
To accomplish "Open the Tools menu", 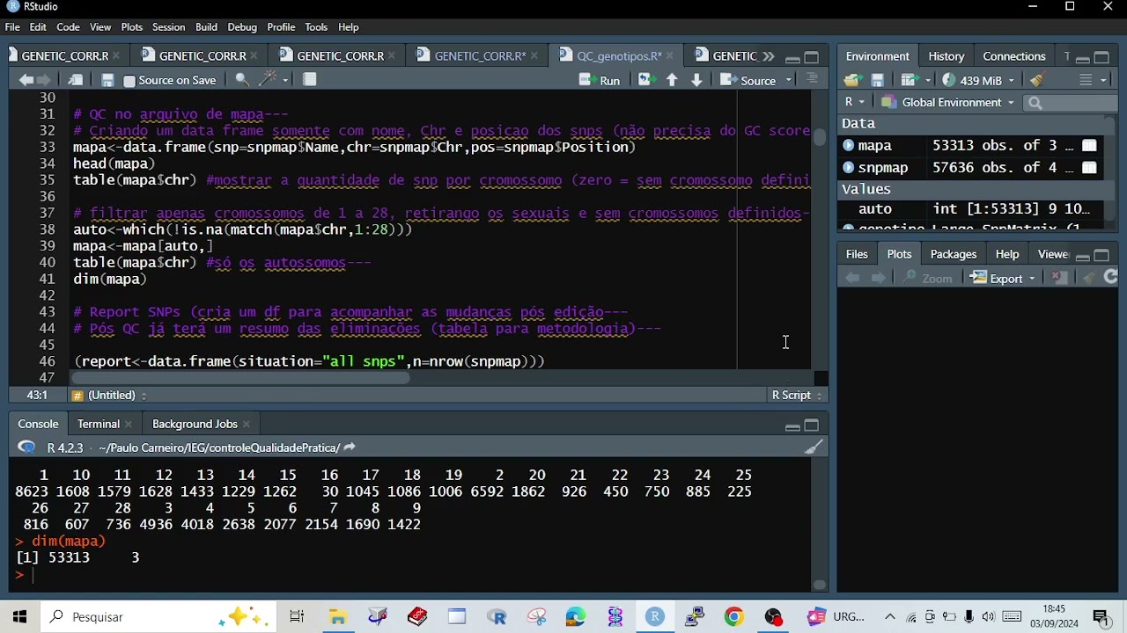I will pyautogui.click(x=316, y=27).
